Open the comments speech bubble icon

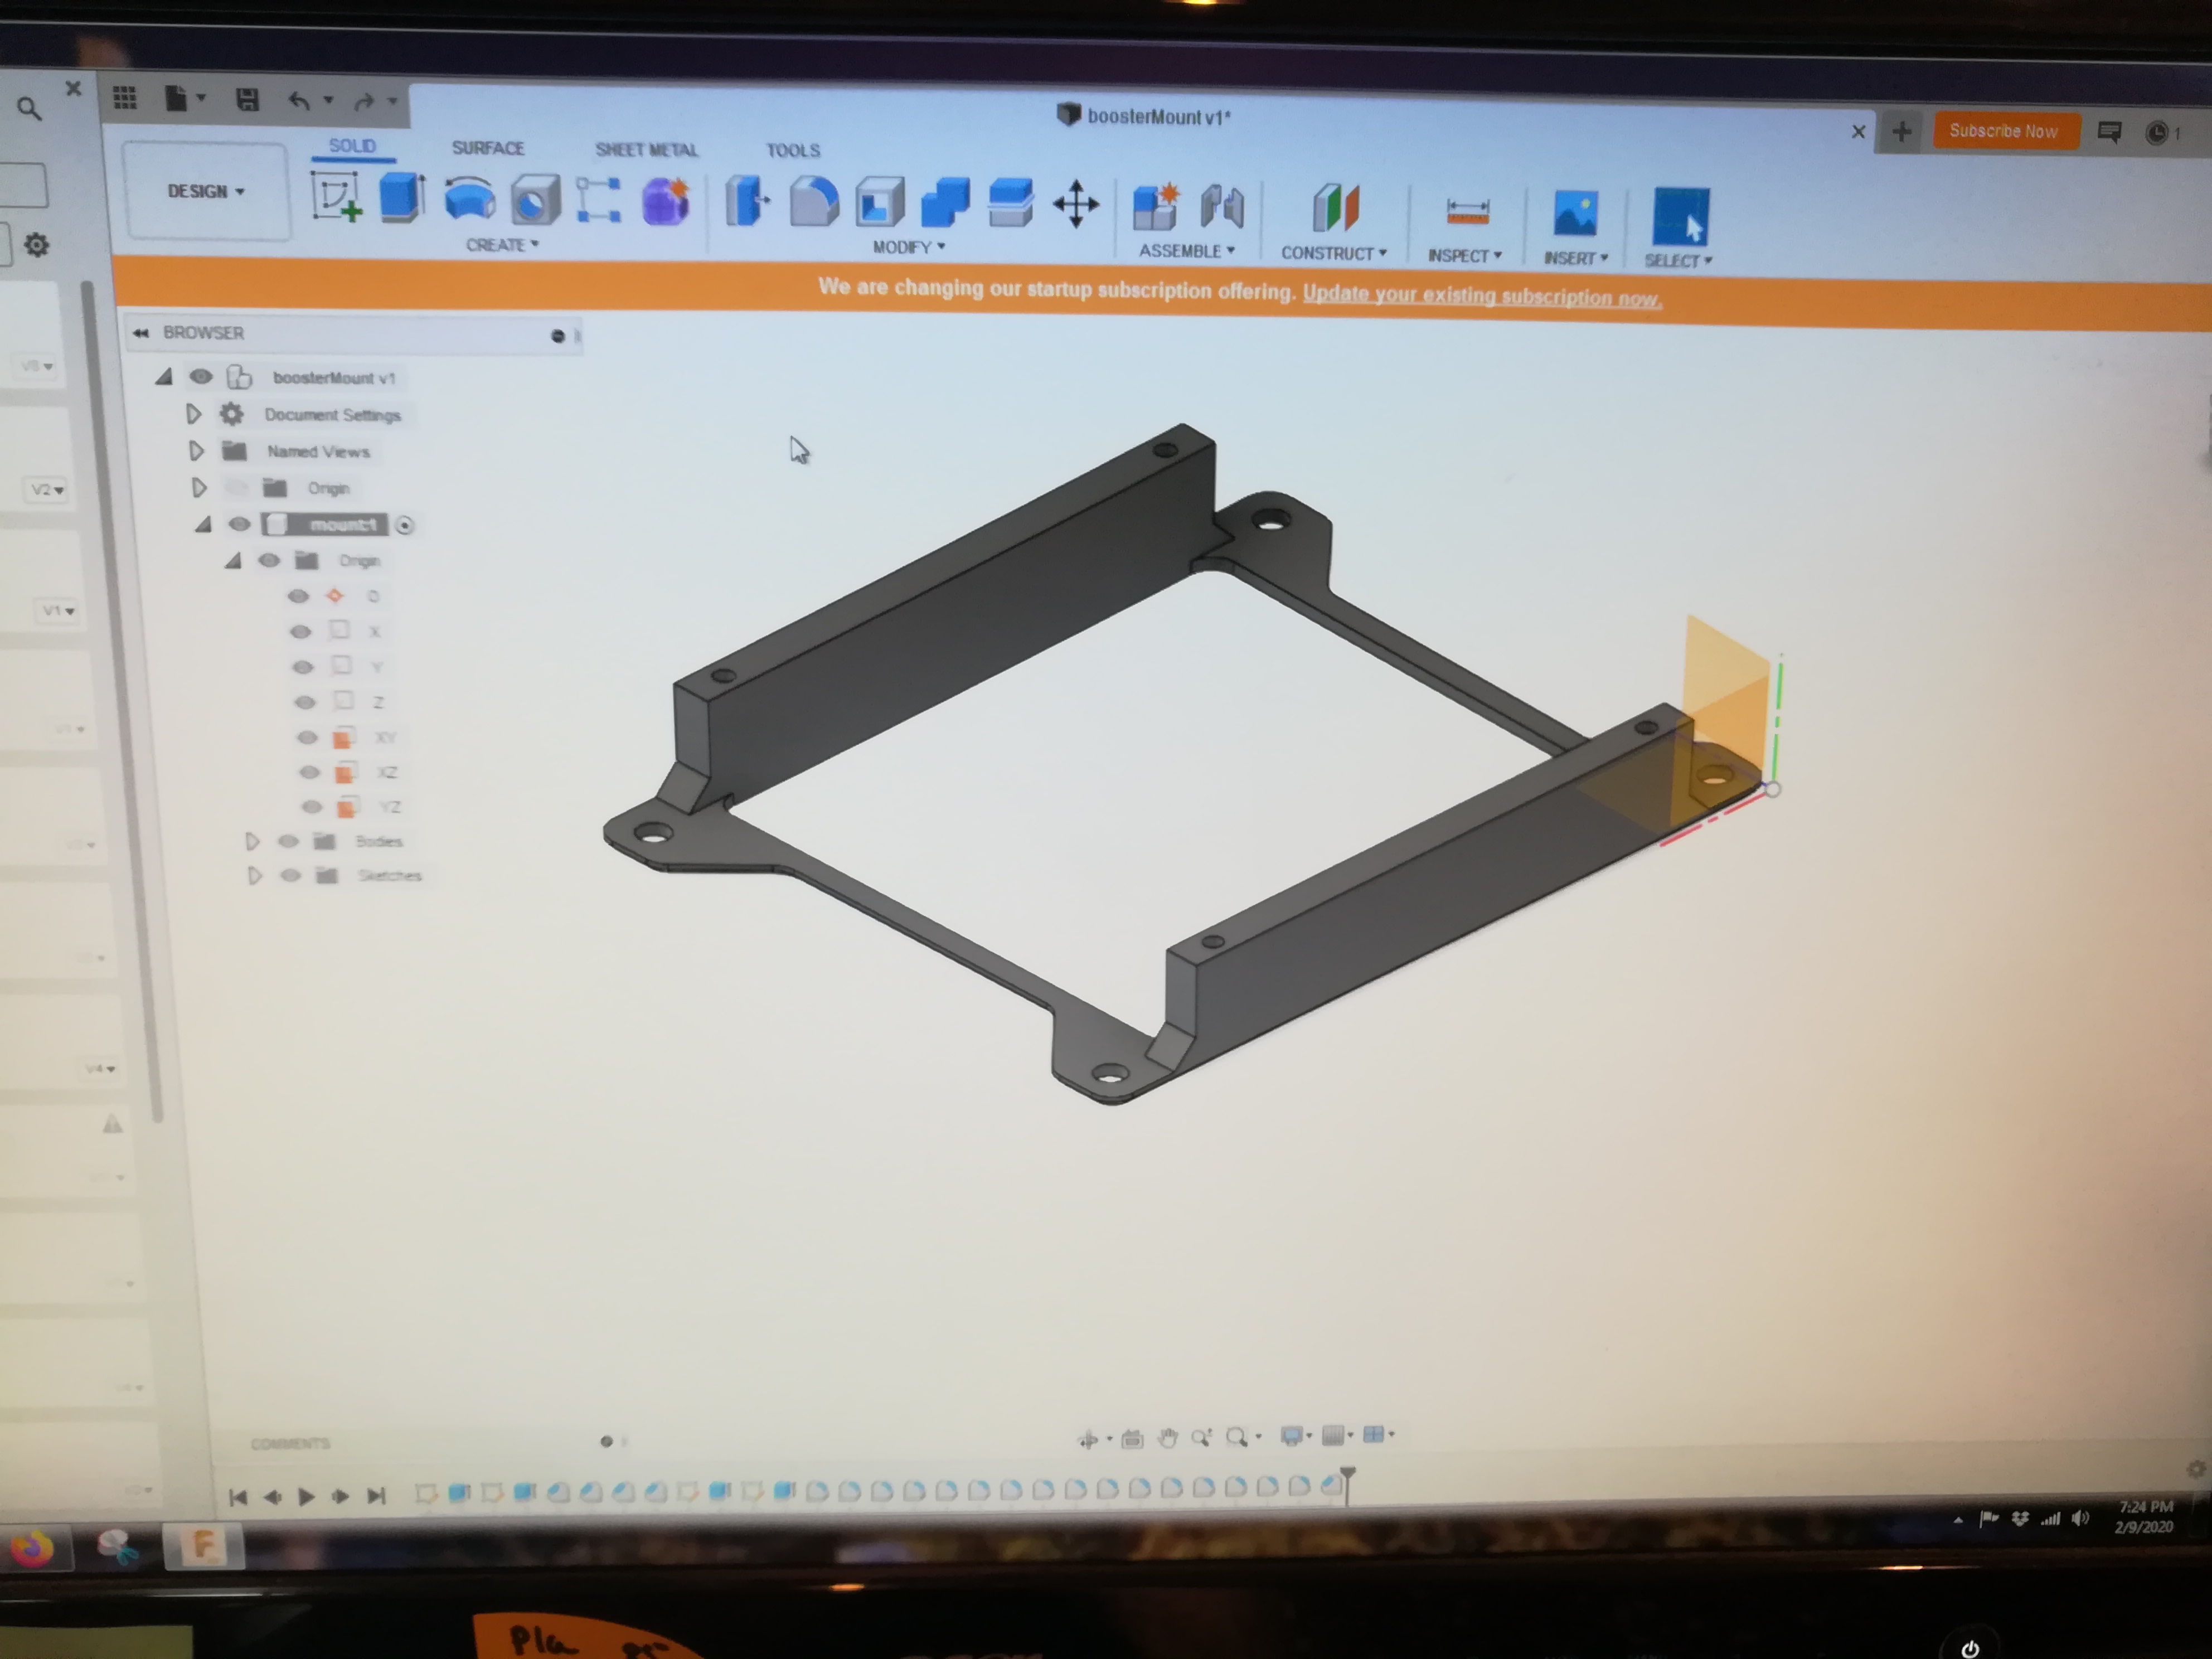click(2110, 132)
